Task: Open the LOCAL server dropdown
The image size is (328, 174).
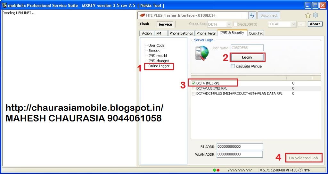Action: tap(282, 24)
